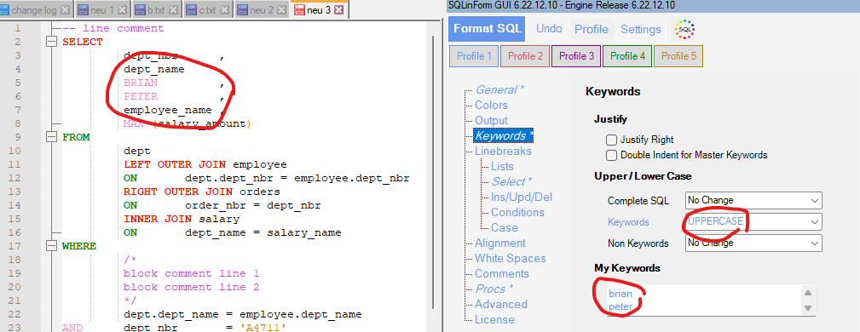Select the Keywords tree item
This screenshot has width=860, height=332.
click(x=504, y=136)
